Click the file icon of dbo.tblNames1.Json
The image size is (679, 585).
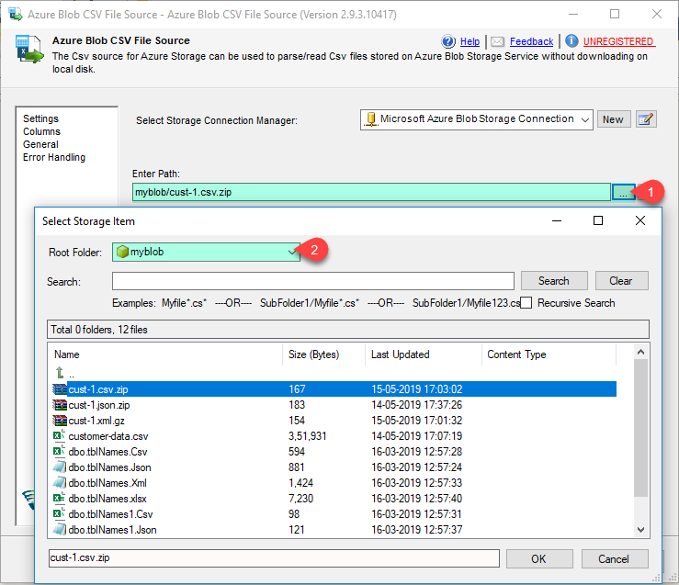[x=60, y=530]
